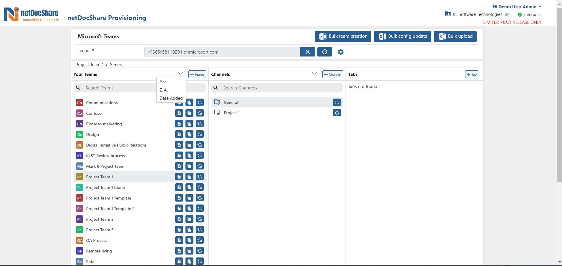Image resolution: width=562 pixels, height=266 pixels.
Task: Click the copy icon for Project Team 1
Action: point(189,177)
